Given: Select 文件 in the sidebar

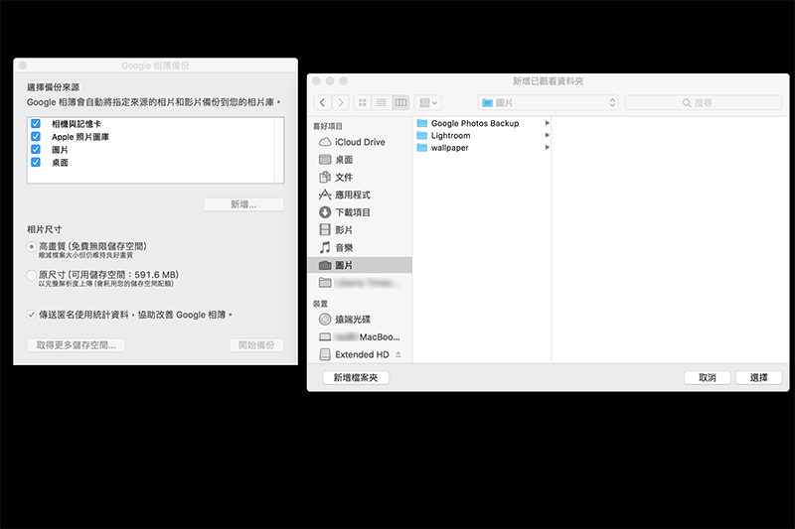Looking at the screenshot, I should [360, 178].
